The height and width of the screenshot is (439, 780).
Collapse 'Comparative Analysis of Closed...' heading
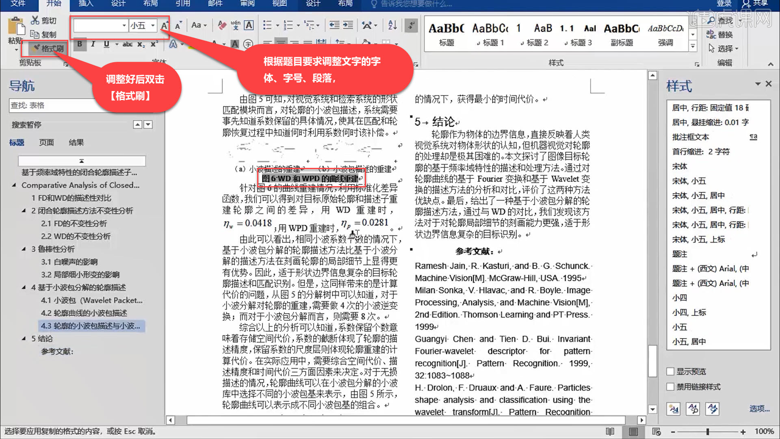pos(14,185)
